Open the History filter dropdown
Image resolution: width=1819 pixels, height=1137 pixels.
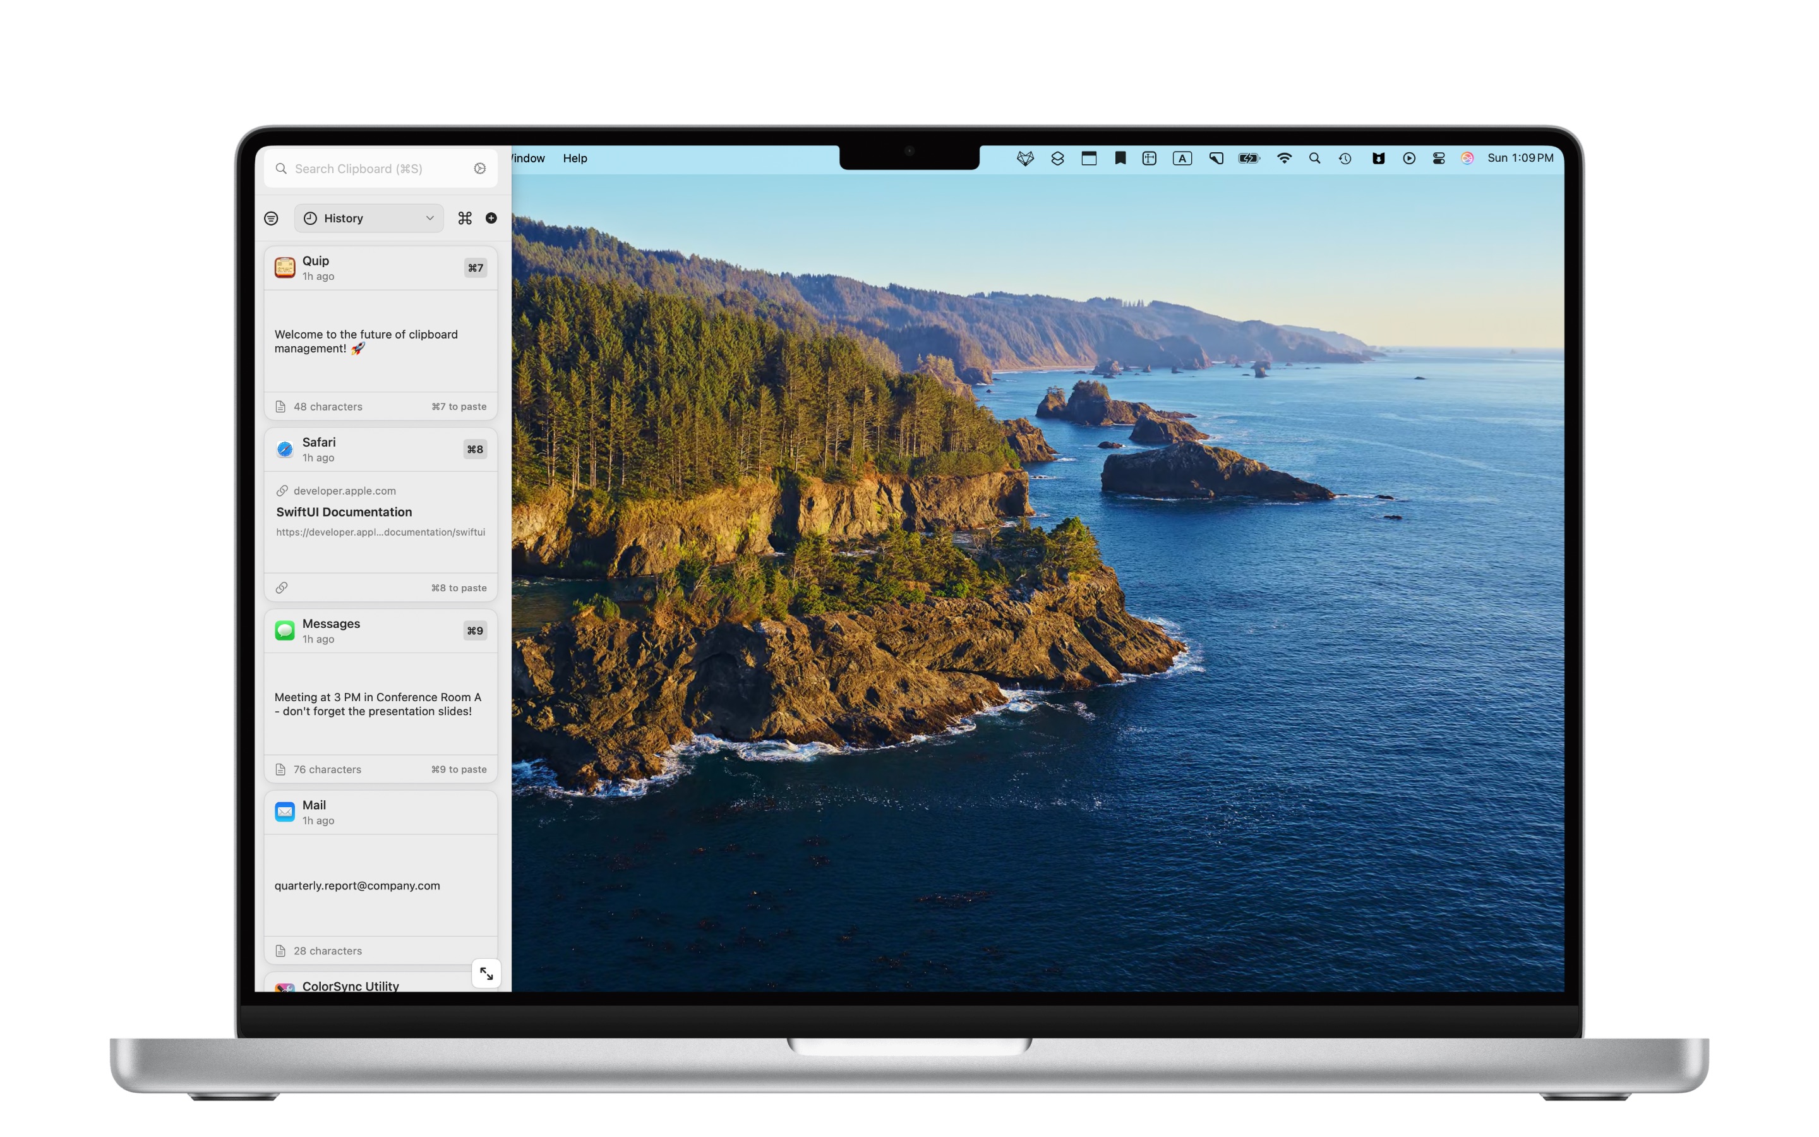pos(368,218)
